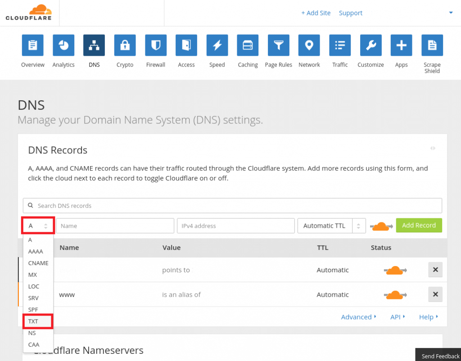Focus the Search DNS records field
The width and height of the screenshot is (461, 361).
pos(232,206)
